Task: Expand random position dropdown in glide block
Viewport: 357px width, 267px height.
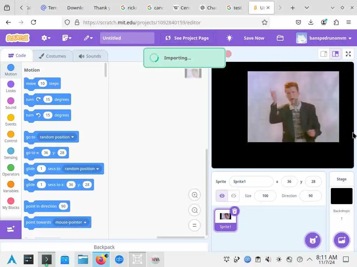Action: click(x=82, y=169)
